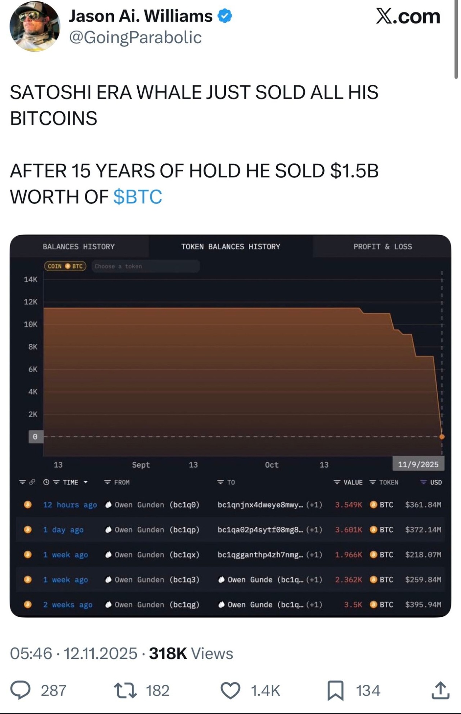The height and width of the screenshot is (714, 461).
Task: Click the orange chart endpoint marker
Action: click(x=442, y=437)
